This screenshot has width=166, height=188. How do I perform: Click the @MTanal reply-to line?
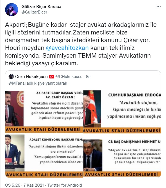(38, 83)
